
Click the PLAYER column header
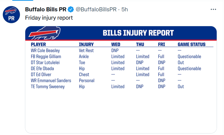(38, 44)
